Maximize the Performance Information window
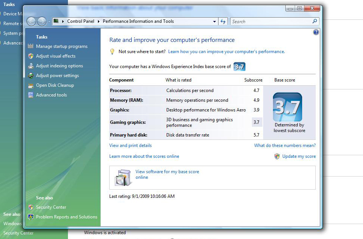Screen dimensions: 363x239 coord(299,9)
